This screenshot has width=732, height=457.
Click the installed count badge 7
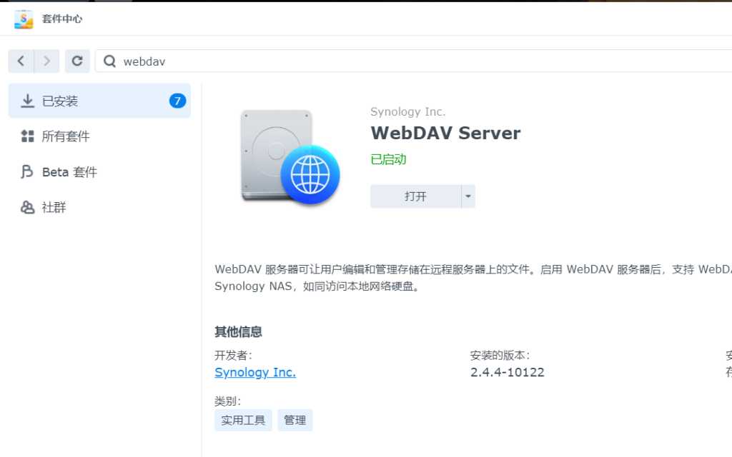(177, 101)
